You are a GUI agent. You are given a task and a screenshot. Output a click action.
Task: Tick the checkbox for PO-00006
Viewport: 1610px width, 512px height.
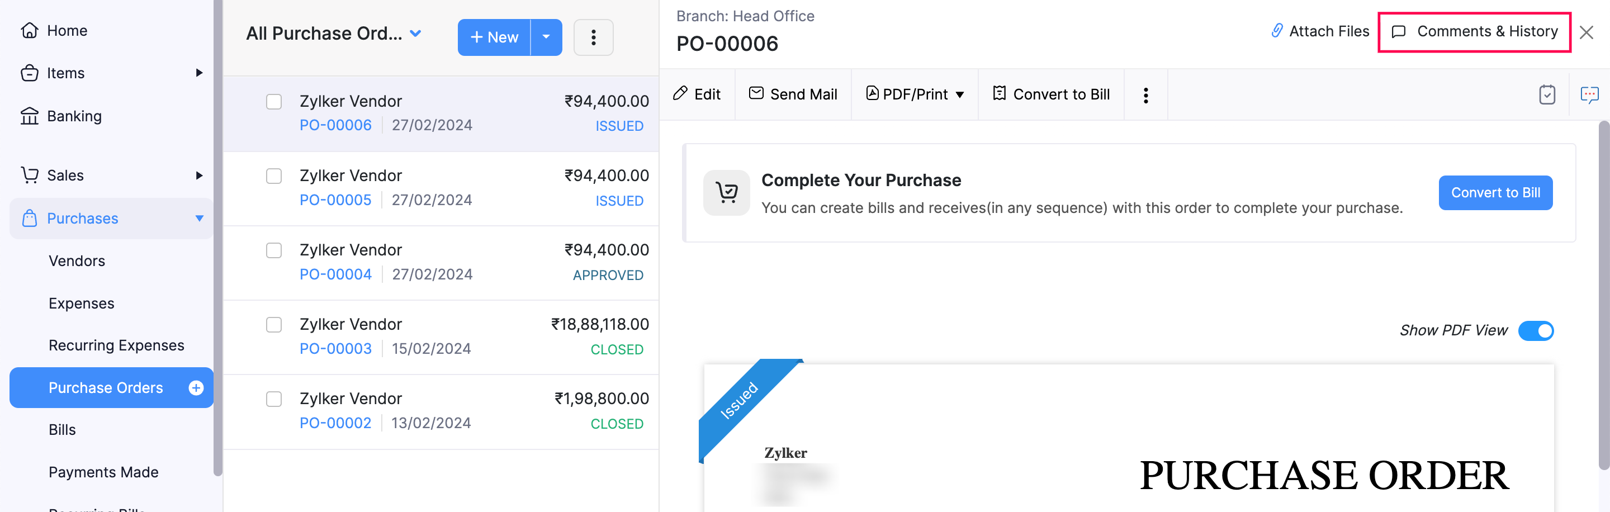tap(274, 101)
